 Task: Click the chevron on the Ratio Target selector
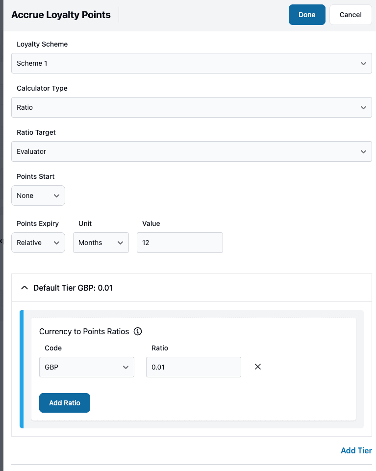(363, 151)
